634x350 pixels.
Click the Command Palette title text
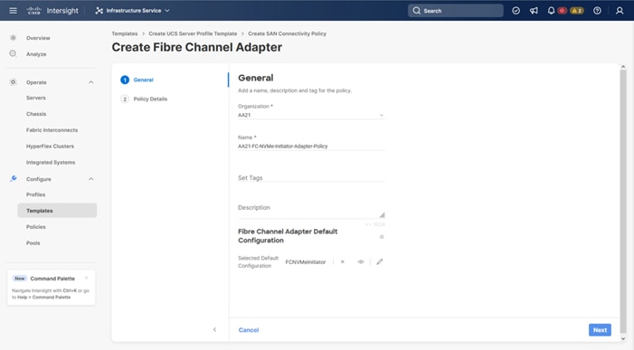coord(52,279)
